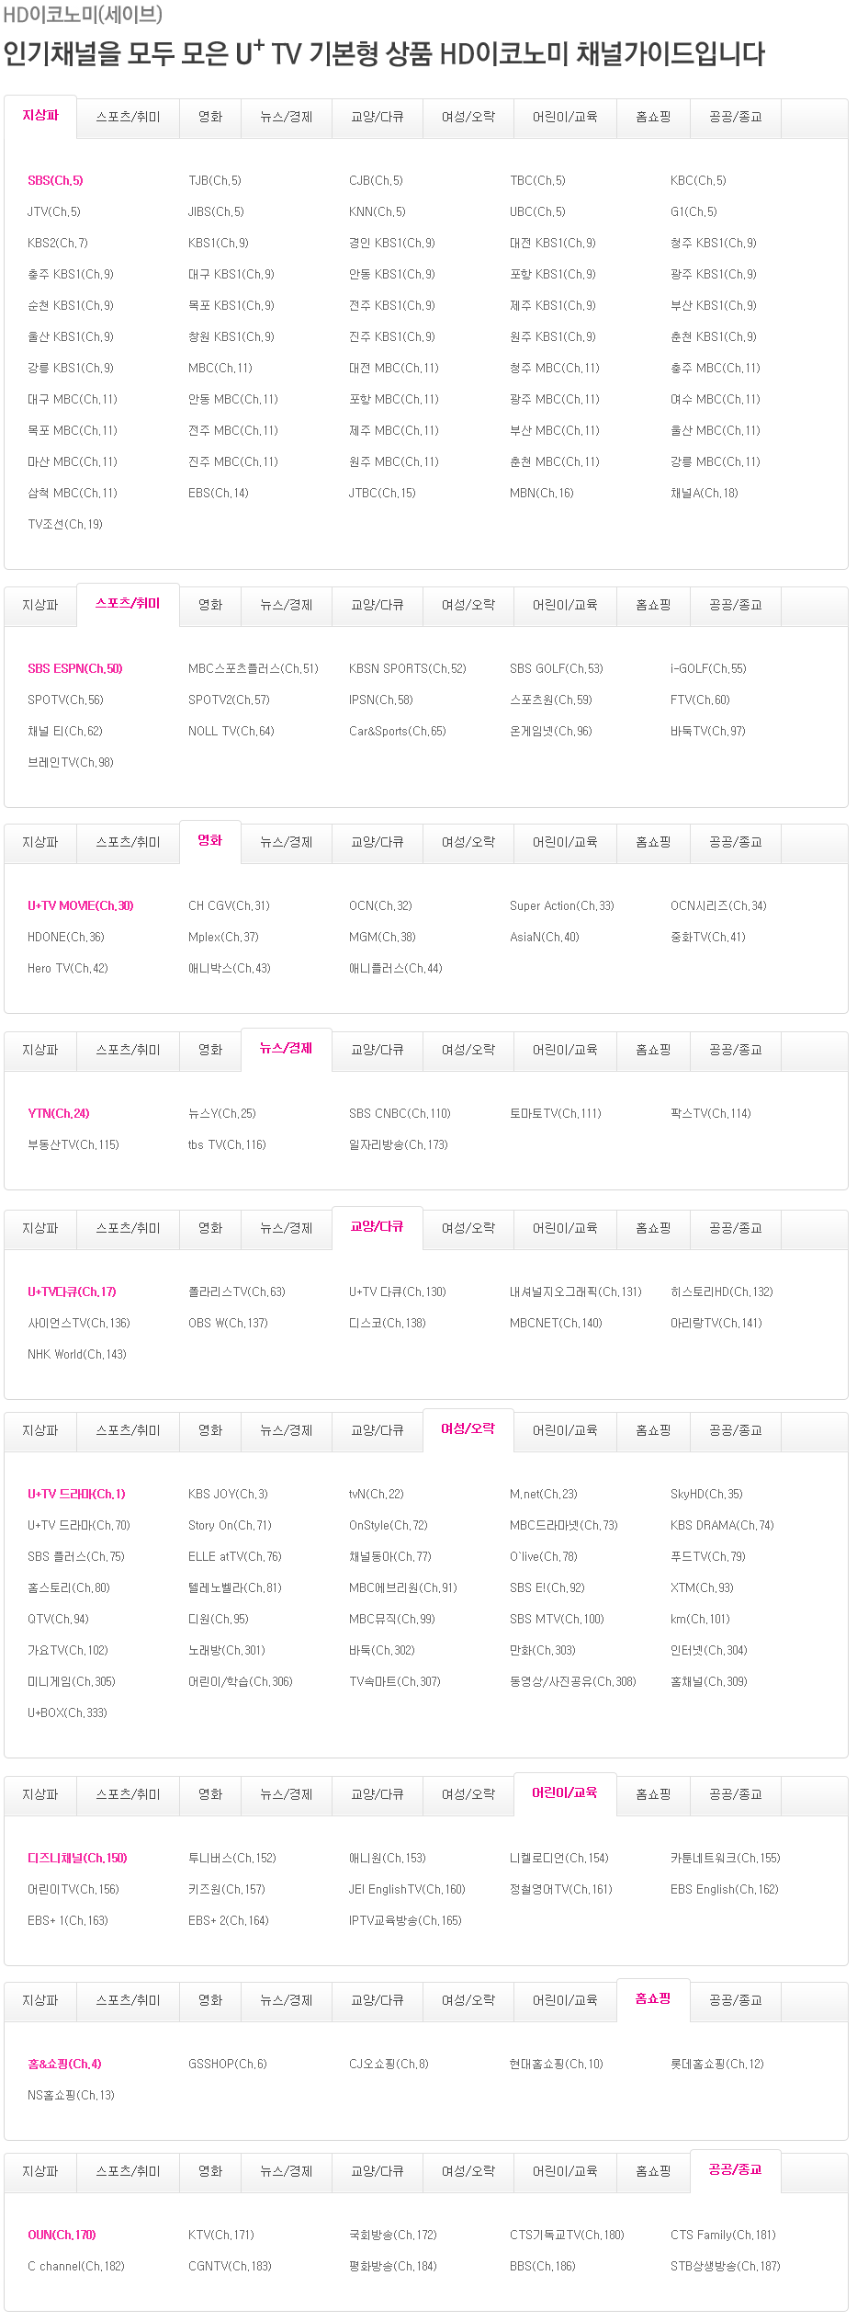Click the U+TV다큐(Ch.17) link

pyautogui.click(x=72, y=1292)
